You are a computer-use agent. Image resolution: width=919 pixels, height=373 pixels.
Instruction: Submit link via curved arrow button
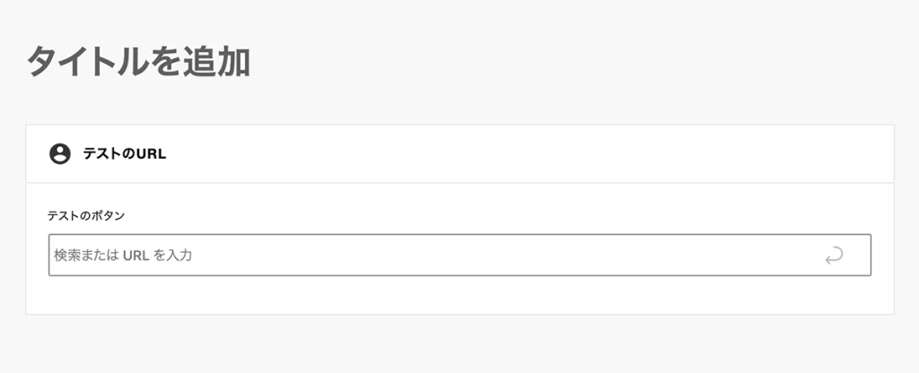[x=834, y=256]
